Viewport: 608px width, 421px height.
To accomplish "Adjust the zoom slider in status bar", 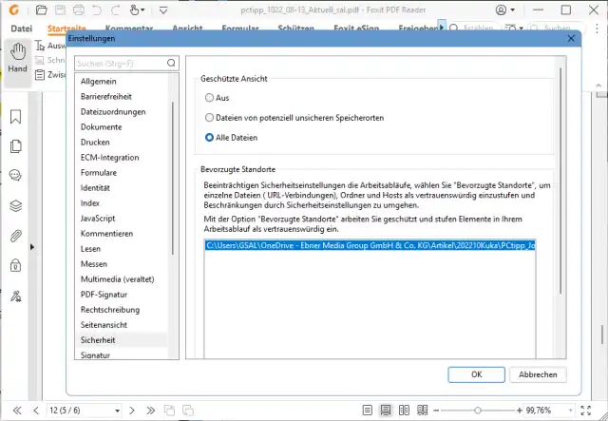I will [x=475, y=410].
